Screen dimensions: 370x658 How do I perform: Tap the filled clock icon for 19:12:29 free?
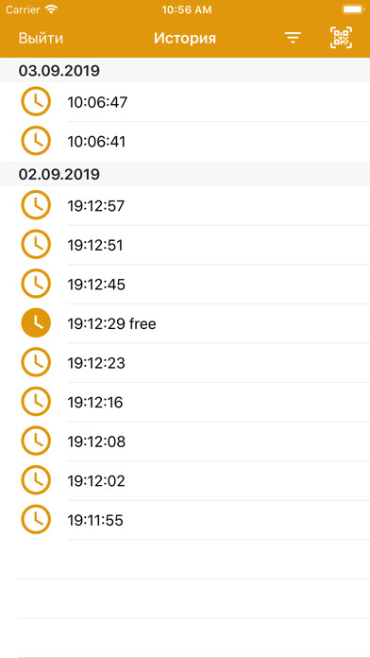[x=36, y=323]
